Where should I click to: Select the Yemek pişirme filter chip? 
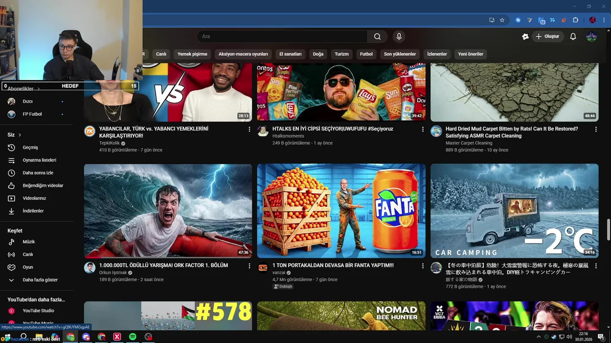[x=192, y=54]
